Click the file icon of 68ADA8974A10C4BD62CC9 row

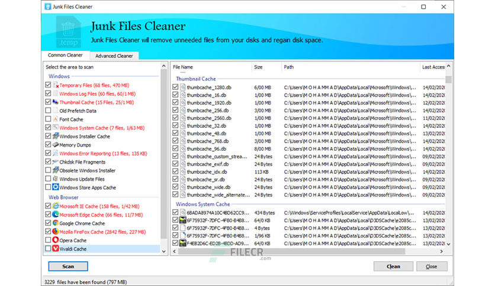point(183,213)
